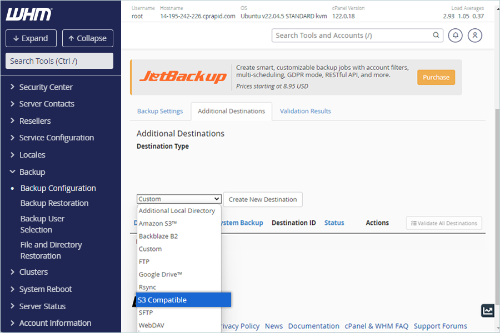This screenshot has height=333, width=500.
Task: Open File and Directory Restoration
Action: point(51,250)
